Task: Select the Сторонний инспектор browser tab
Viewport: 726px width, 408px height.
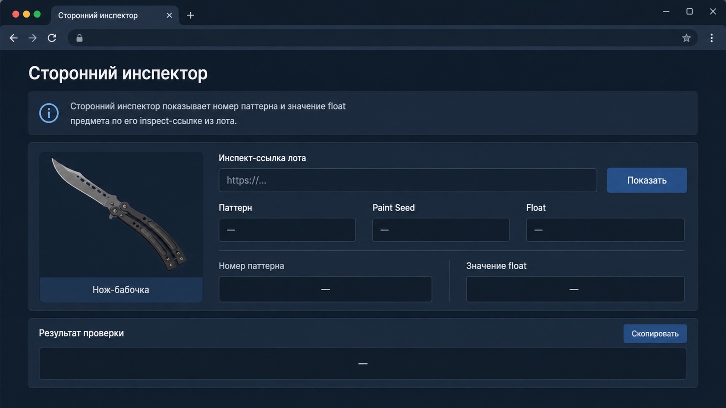Action: pos(115,15)
